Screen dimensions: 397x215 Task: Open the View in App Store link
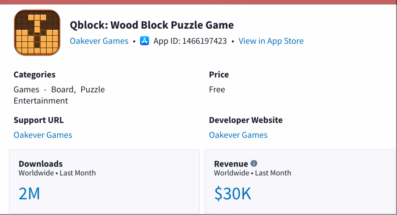click(x=271, y=41)
